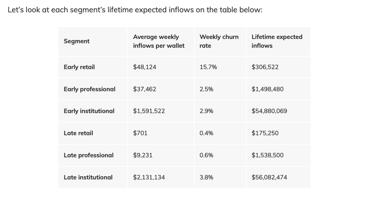This screenshot has width=375, height=198.
Task: Click the "Lifetime expected inflows" column header
Action: (277, 41)
